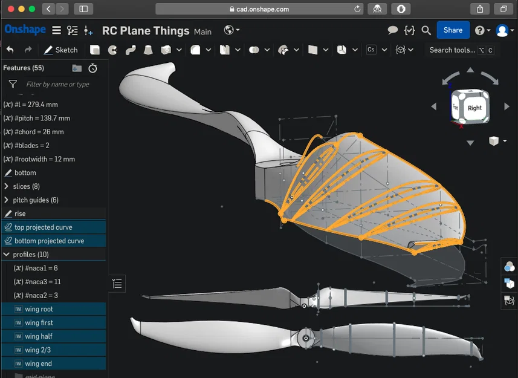
Task: Click the Undo arrow
Action: (x=11, y=50)
